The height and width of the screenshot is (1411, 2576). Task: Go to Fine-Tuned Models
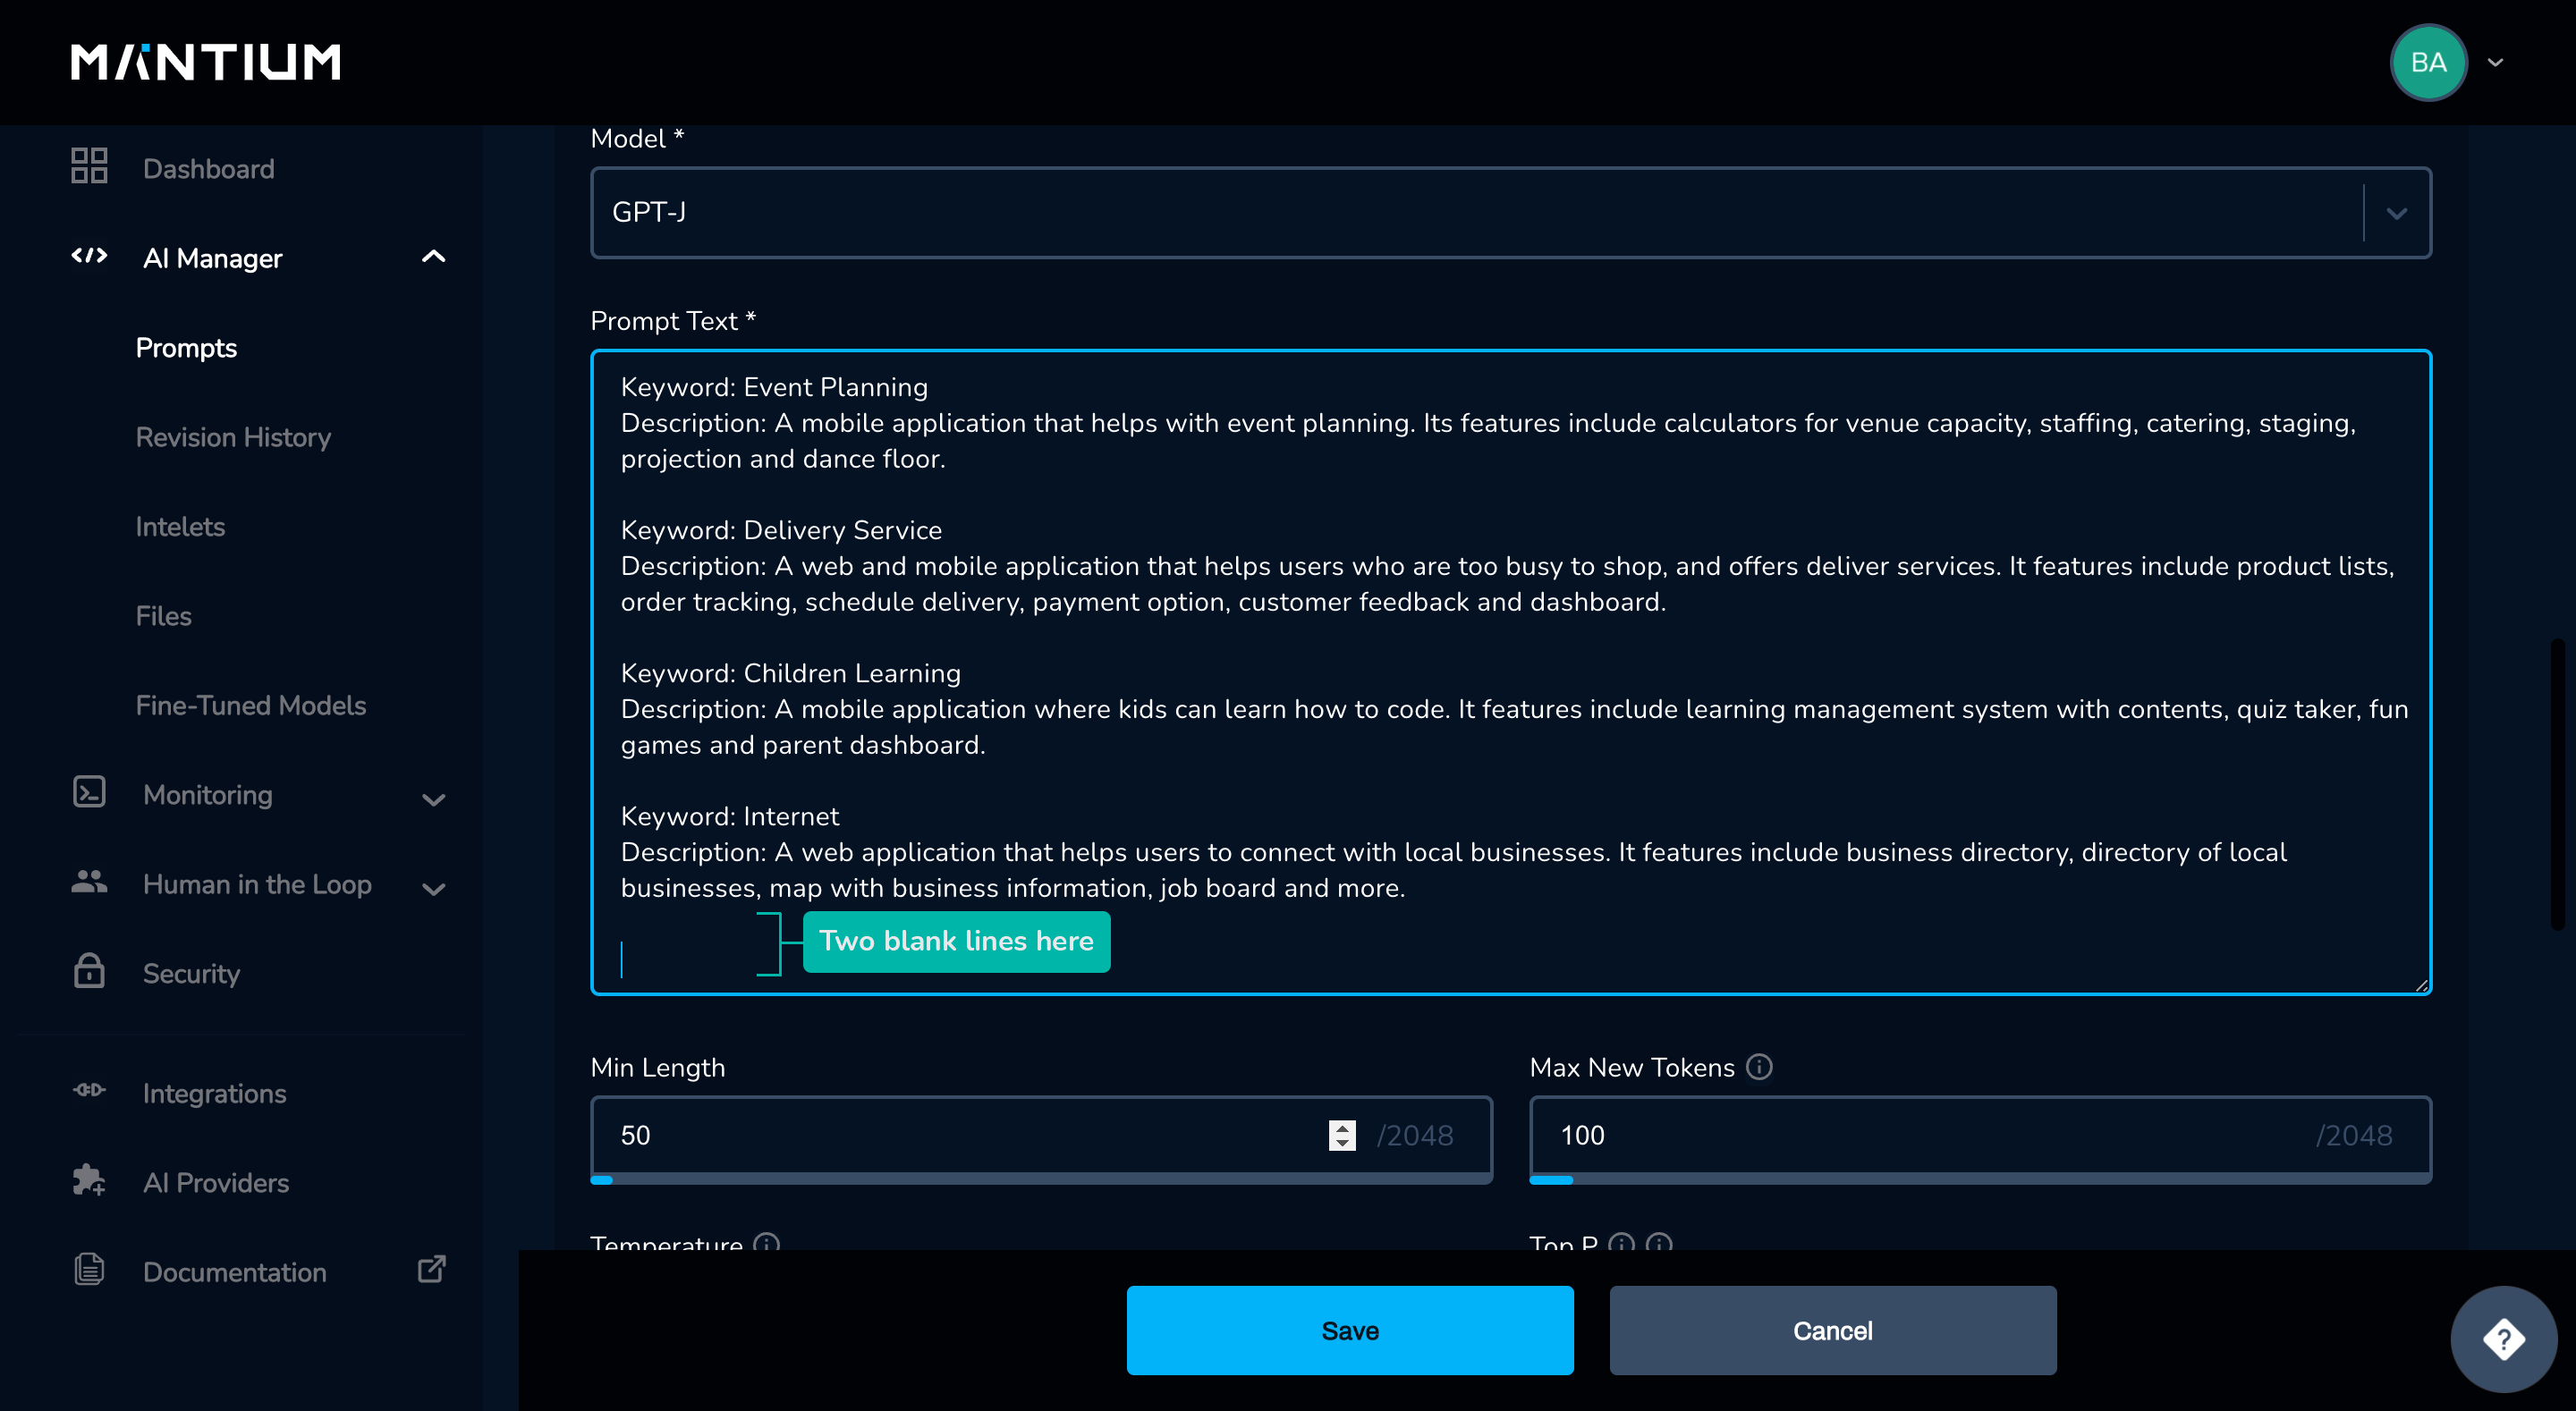[250, 705]
